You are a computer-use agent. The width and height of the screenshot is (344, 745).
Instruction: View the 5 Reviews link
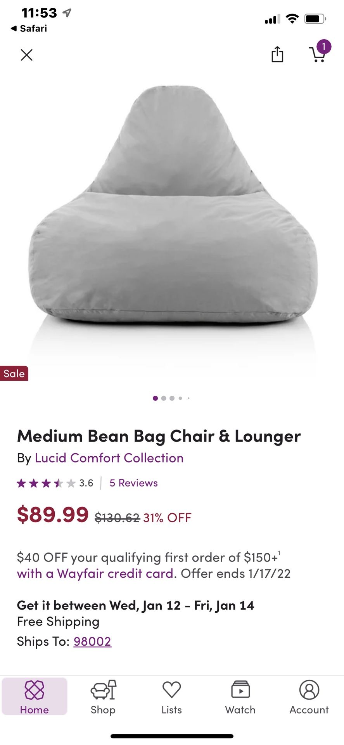click(x=133, y=483)
